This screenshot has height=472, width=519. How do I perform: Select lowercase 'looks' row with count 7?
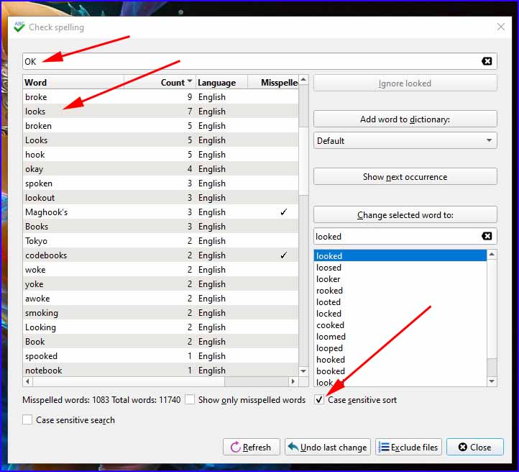(x=160, y=112)
